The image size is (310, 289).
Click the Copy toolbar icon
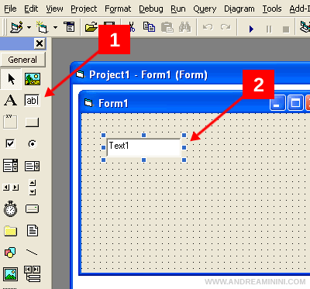pos(149,27)
